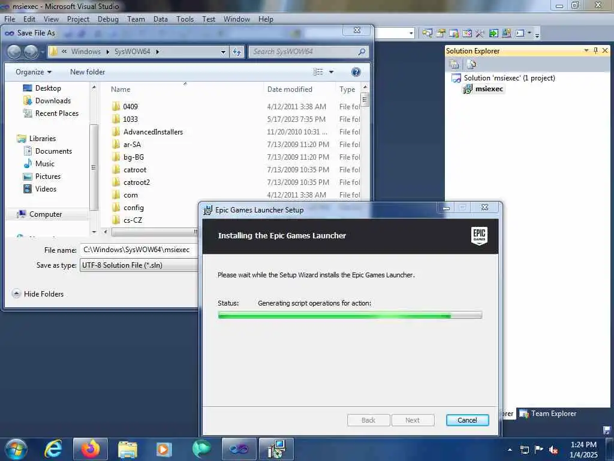Open the views options dropdown arrow

pos(331,72)
